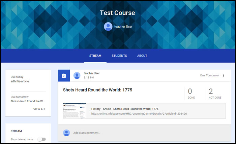Open the article attachment thumbnail
236x144 pixels.
coord(75,111)
